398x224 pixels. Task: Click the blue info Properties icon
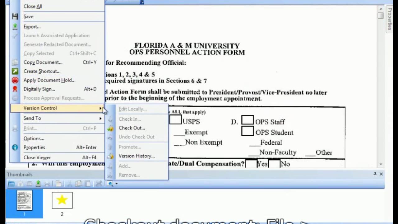(15, 147)
